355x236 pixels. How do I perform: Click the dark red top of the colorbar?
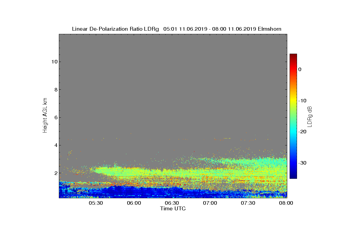point(293,56)
